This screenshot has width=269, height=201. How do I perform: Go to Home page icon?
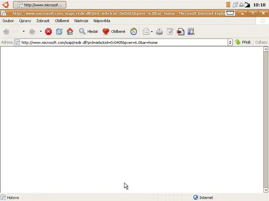tap(70, 31)
